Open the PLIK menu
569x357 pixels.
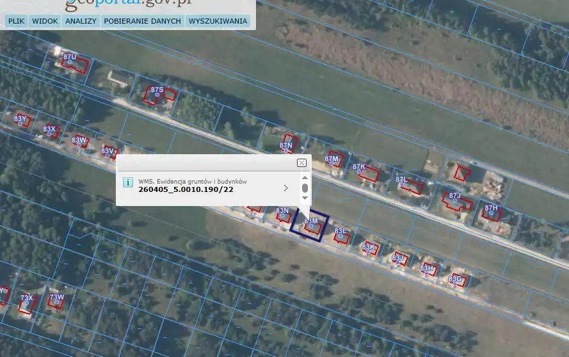tap(16, 21)
